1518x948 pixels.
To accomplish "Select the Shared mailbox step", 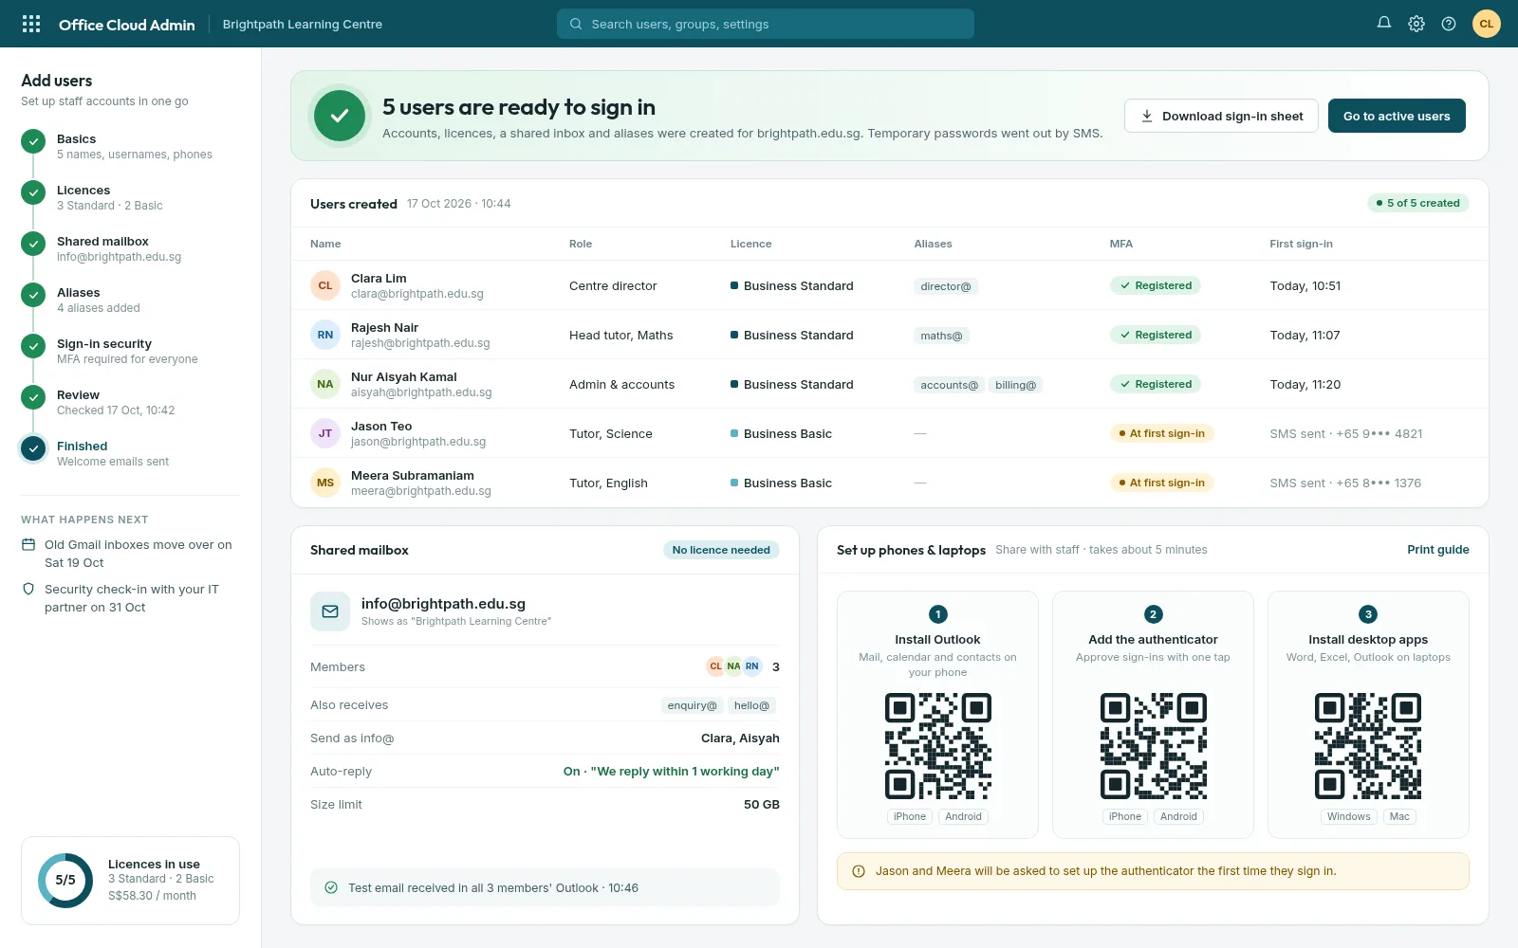I will point(130,248).
